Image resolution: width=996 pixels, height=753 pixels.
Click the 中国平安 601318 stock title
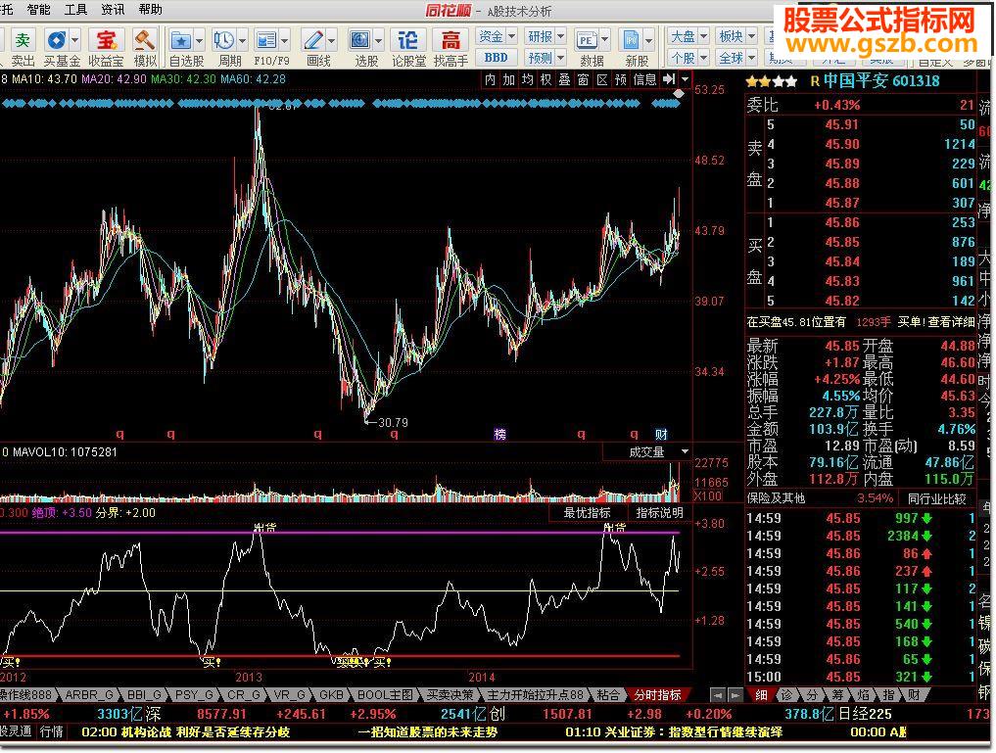tap(881, 81)
